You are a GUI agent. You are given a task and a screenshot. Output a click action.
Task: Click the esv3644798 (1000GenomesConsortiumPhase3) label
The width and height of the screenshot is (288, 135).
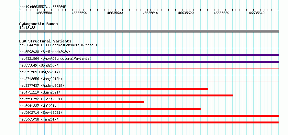pos(58,45)
